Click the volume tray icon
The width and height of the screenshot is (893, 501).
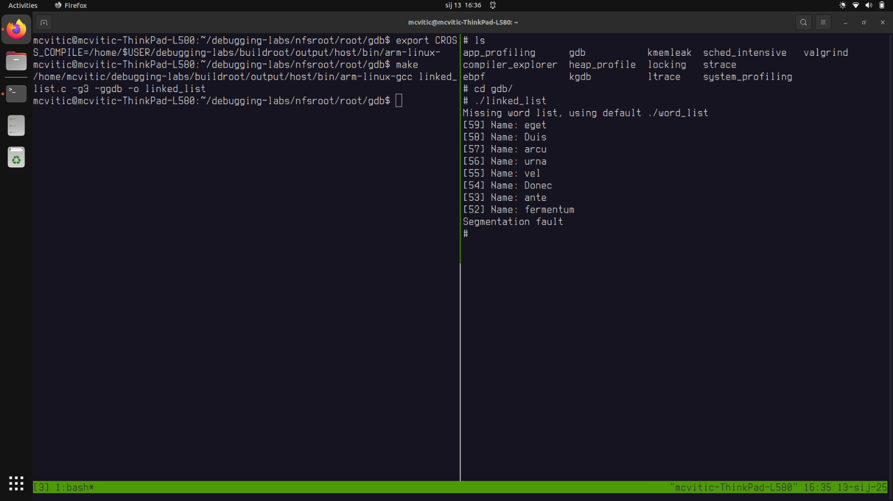(868, 5)
